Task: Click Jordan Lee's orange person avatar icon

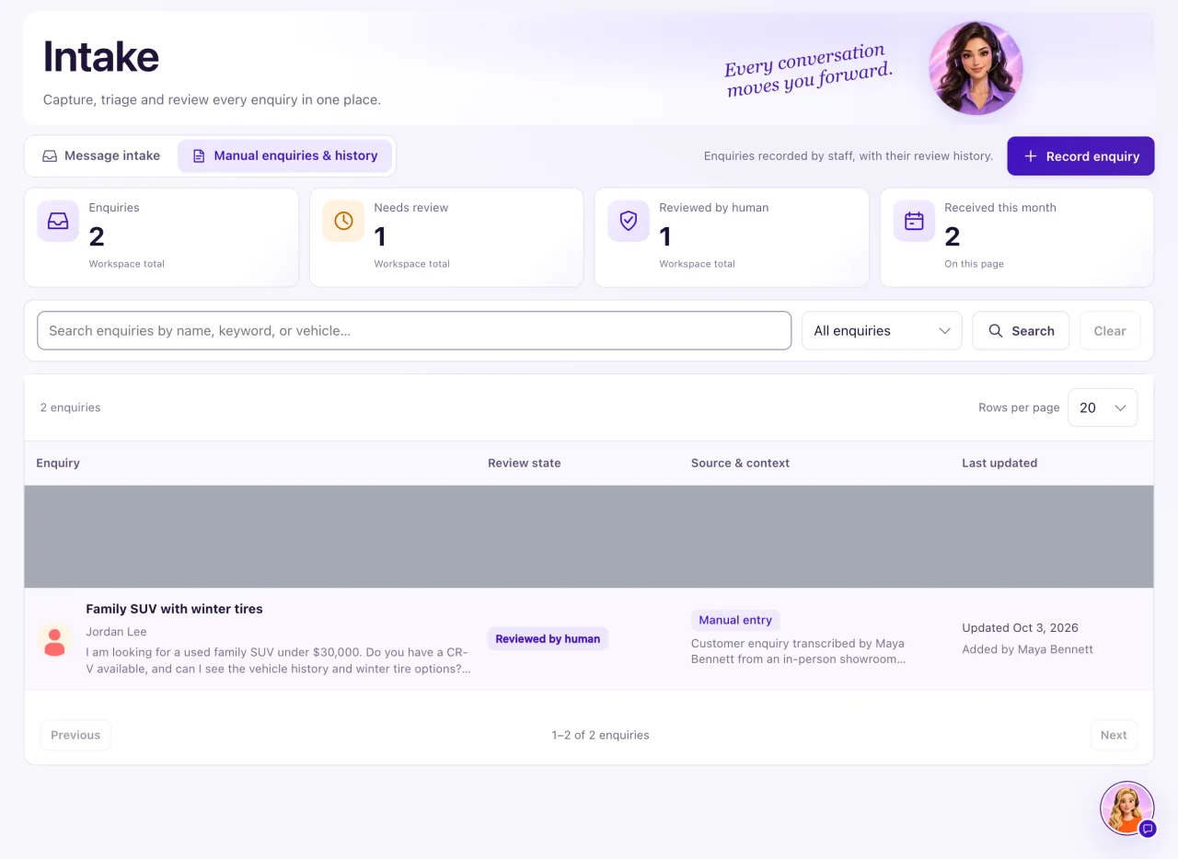Action: pyautogui.click(x=55, y=640)
